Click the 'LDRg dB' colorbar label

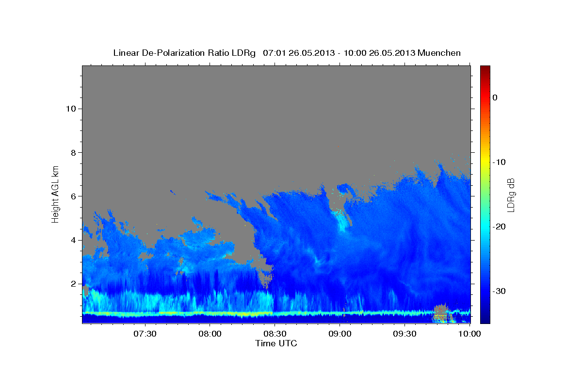[x=510, y=195]
